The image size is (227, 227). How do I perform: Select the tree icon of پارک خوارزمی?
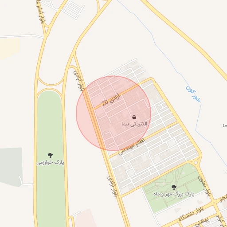50,155
